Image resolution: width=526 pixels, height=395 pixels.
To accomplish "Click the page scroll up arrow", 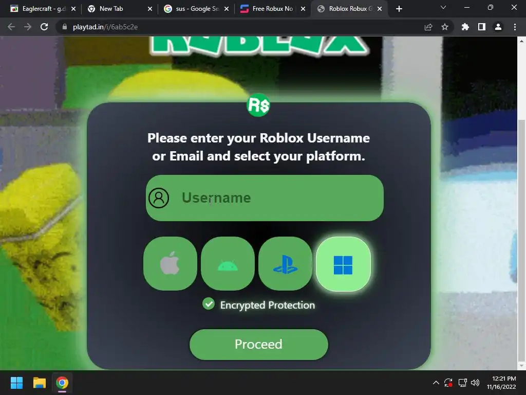I will point(521,41).
